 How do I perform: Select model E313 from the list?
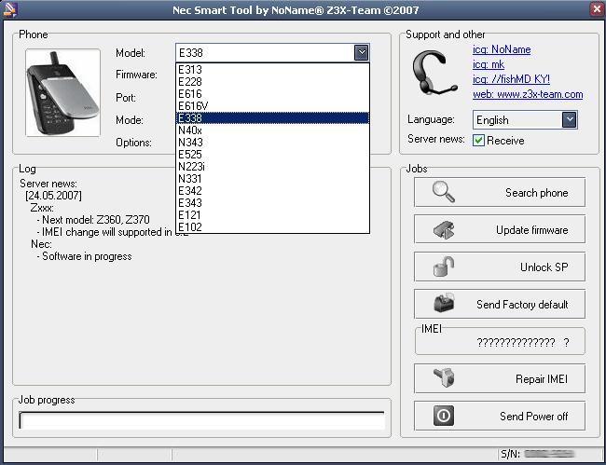pyautogui.click(x=272, y=70)
